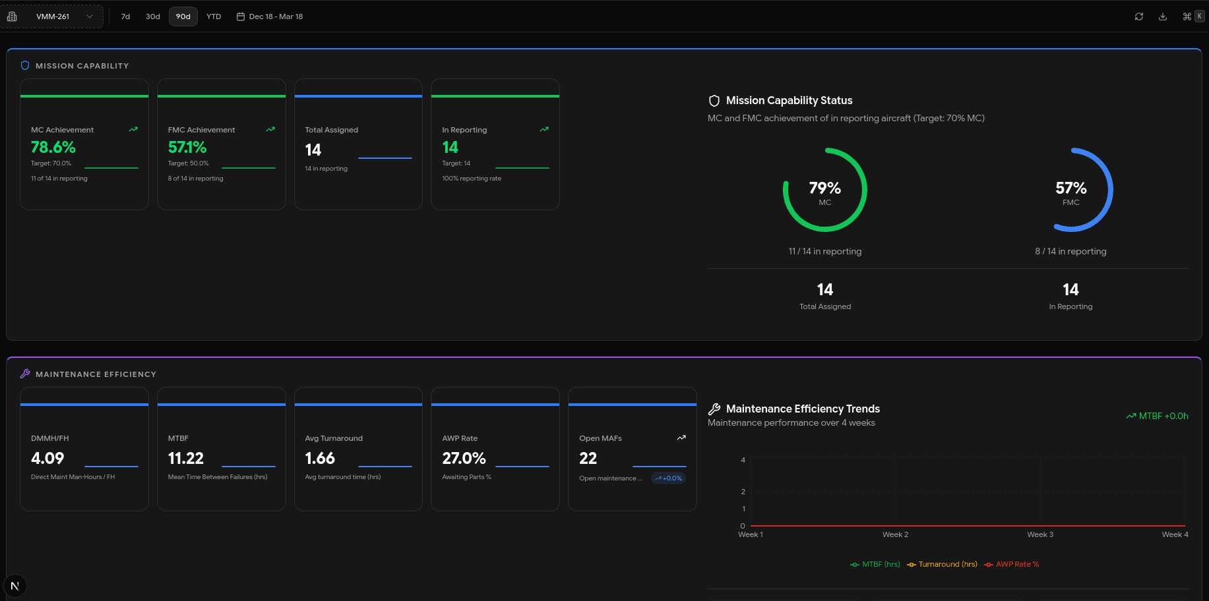The image size is (1209, 601).
Task: Click the shield icon beside Mission Capability Status
Action: (x=714, y=101)
